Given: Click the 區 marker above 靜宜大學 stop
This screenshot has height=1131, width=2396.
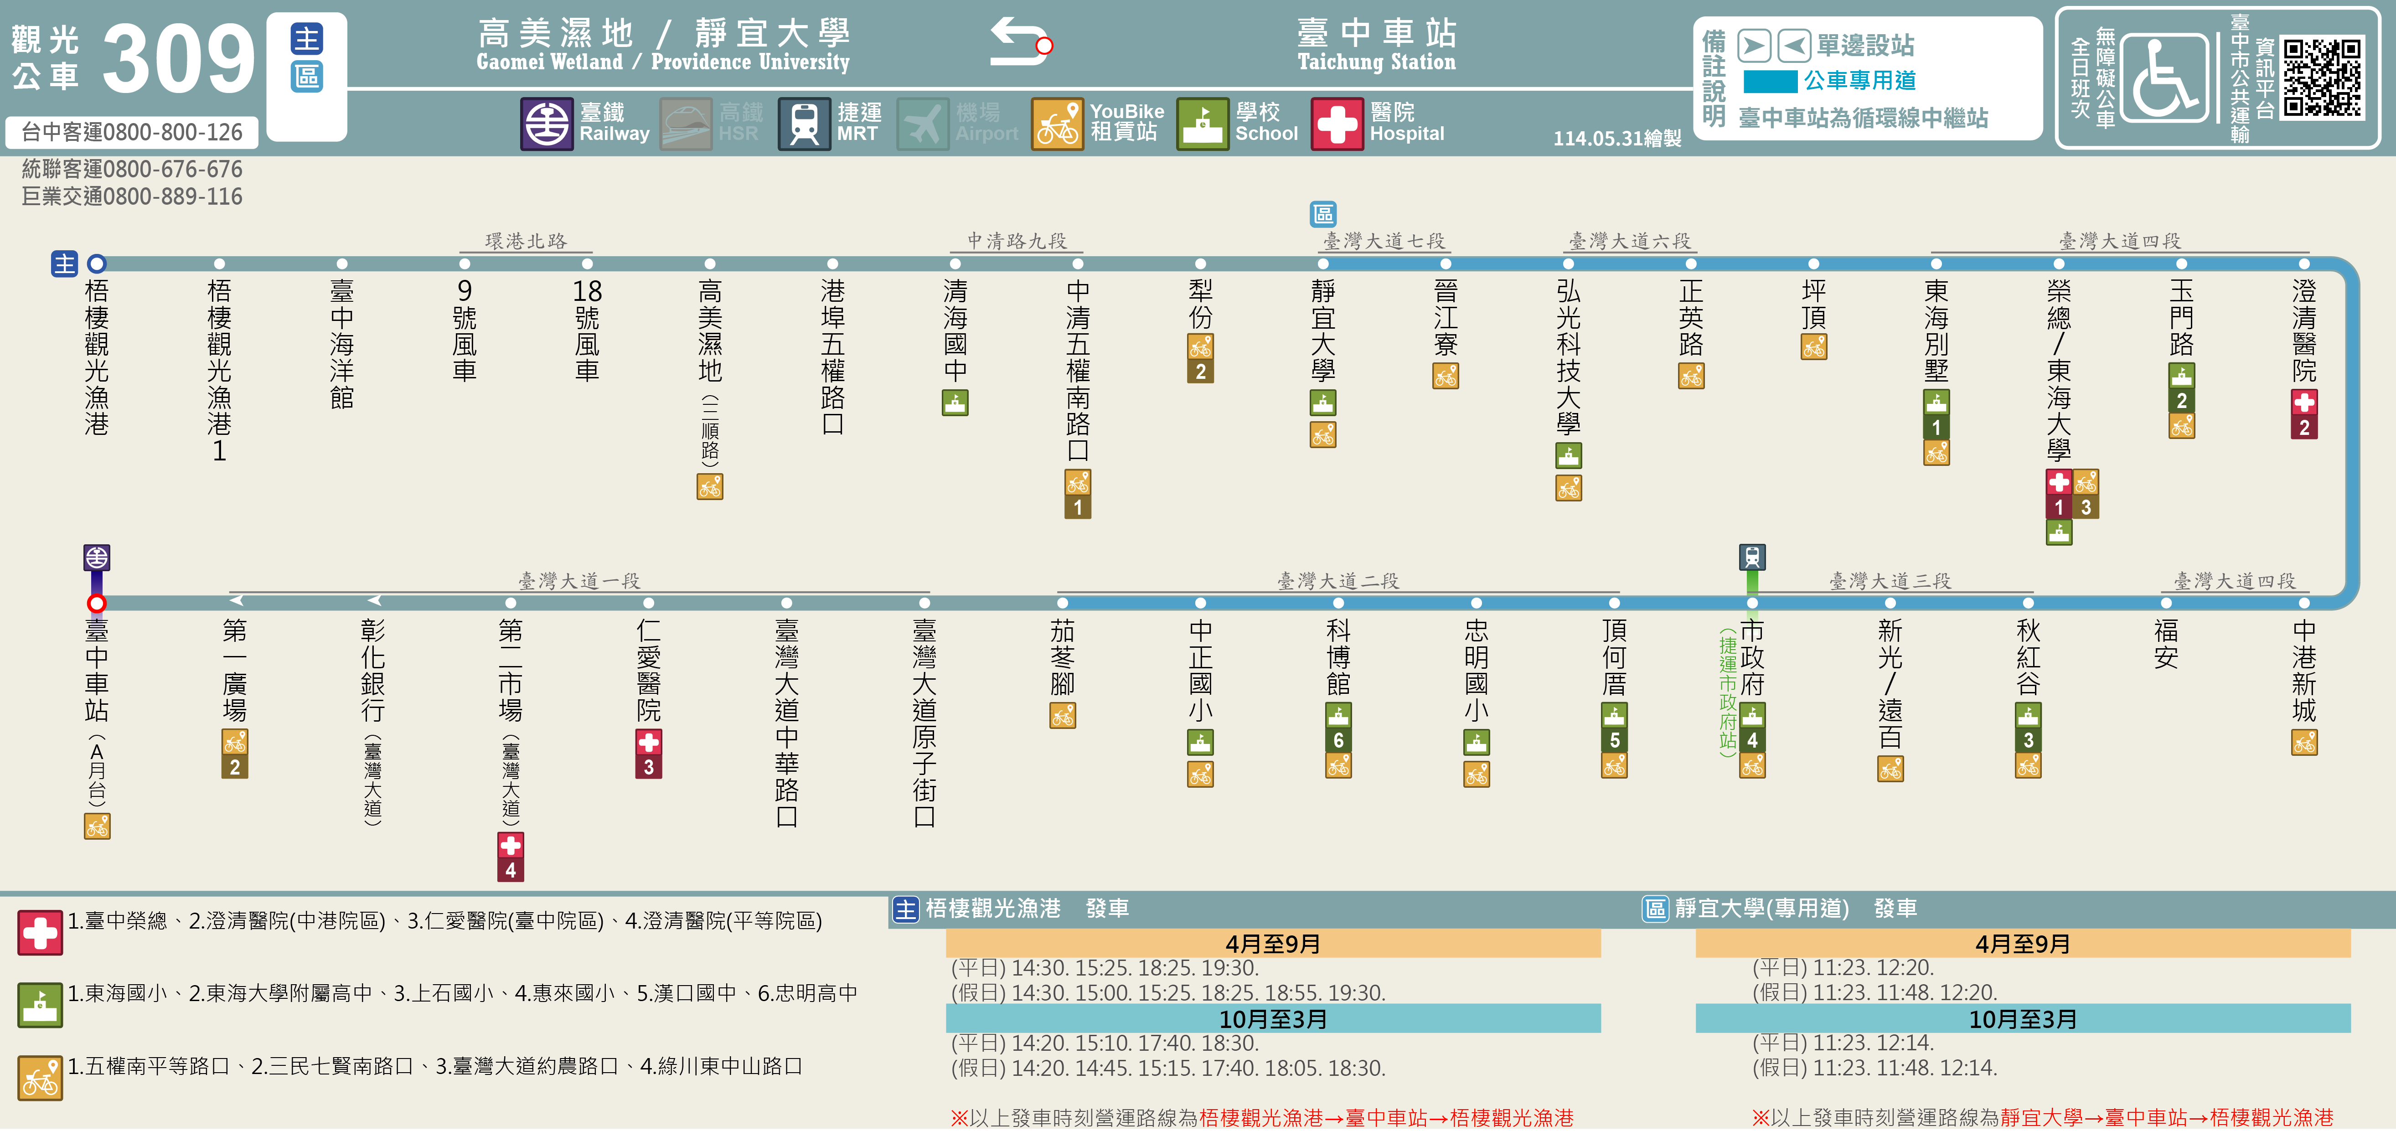Looking at the screenshot, I should click(1323, 214).
